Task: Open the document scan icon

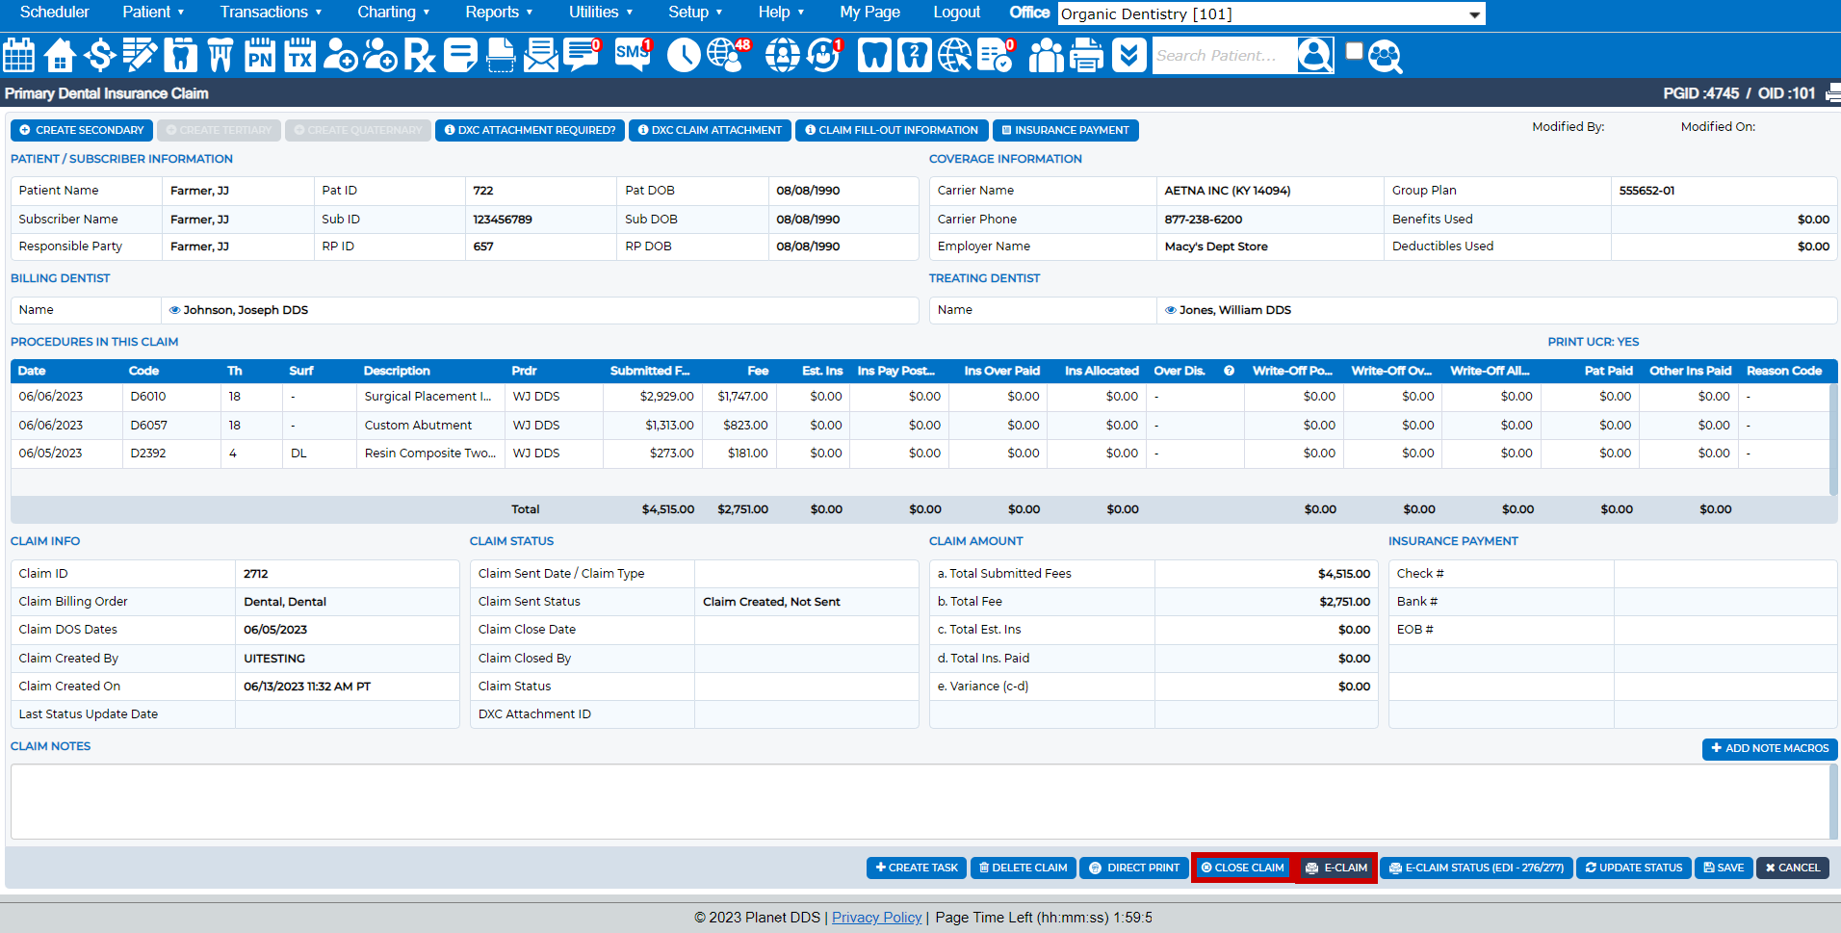Action: (x=501, y=55)
